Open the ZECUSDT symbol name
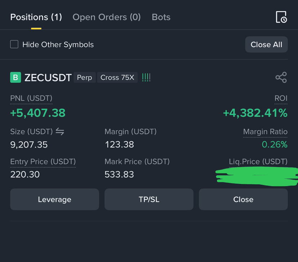 (48, 78)
